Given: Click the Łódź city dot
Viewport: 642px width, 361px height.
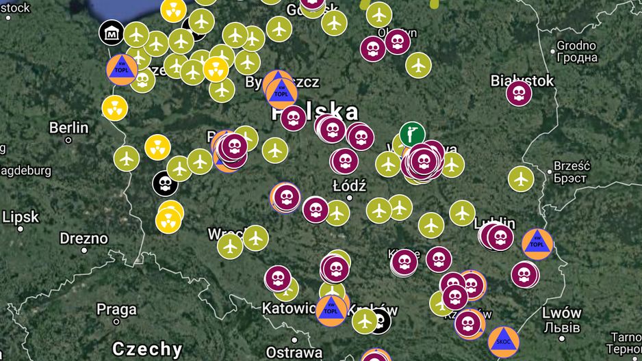Looking at the screenshot, I should 349,198.
